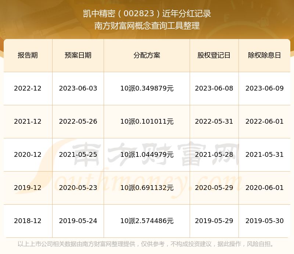Viewport: 294px width, 254px height.
Task: Click the registration date 2023-06-08
Action: coord(214,88)
